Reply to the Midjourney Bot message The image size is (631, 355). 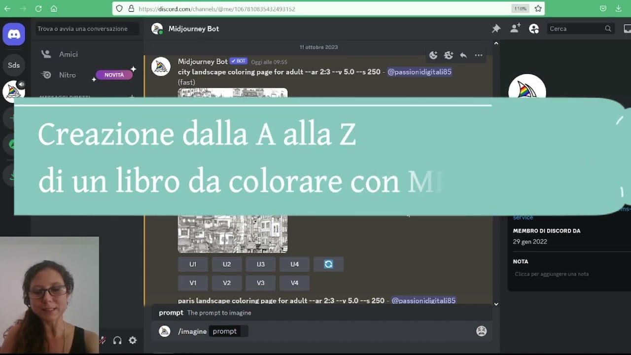[463, 55]
